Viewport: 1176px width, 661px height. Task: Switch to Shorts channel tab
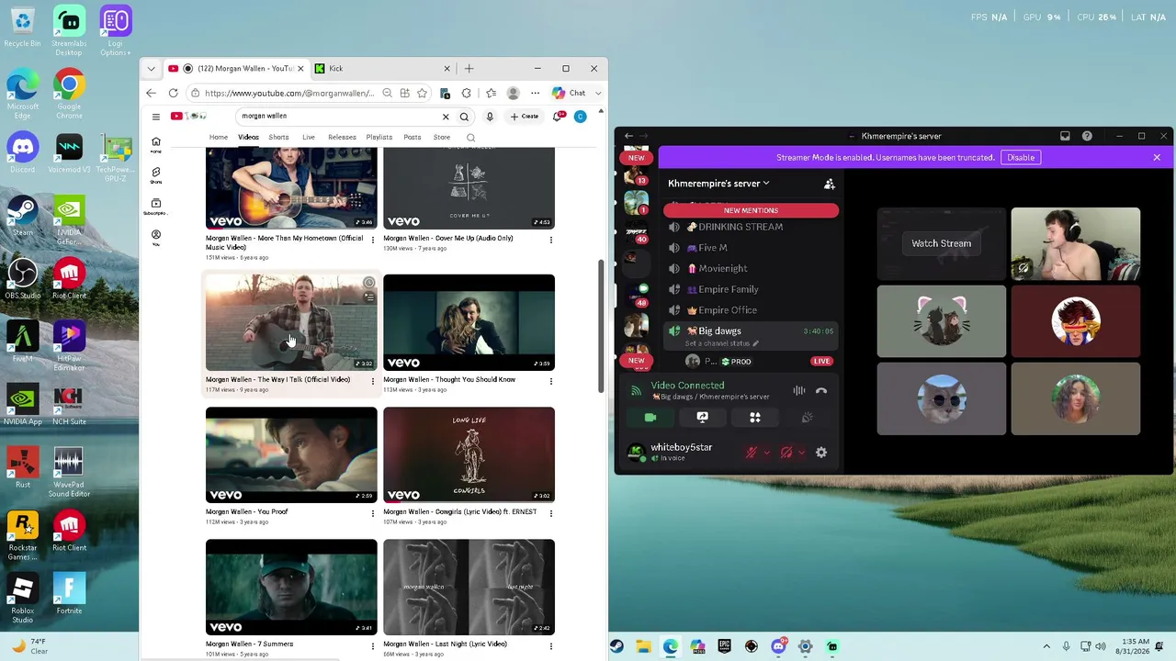pyautogui.click(x=278, y=138)
